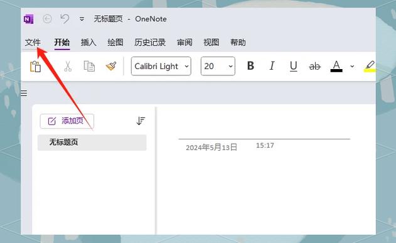Viewport: 396px width, 243px height.
Task: Click the Paste clipboard icon
Action: pyautogui.click(x=35, y=67)
